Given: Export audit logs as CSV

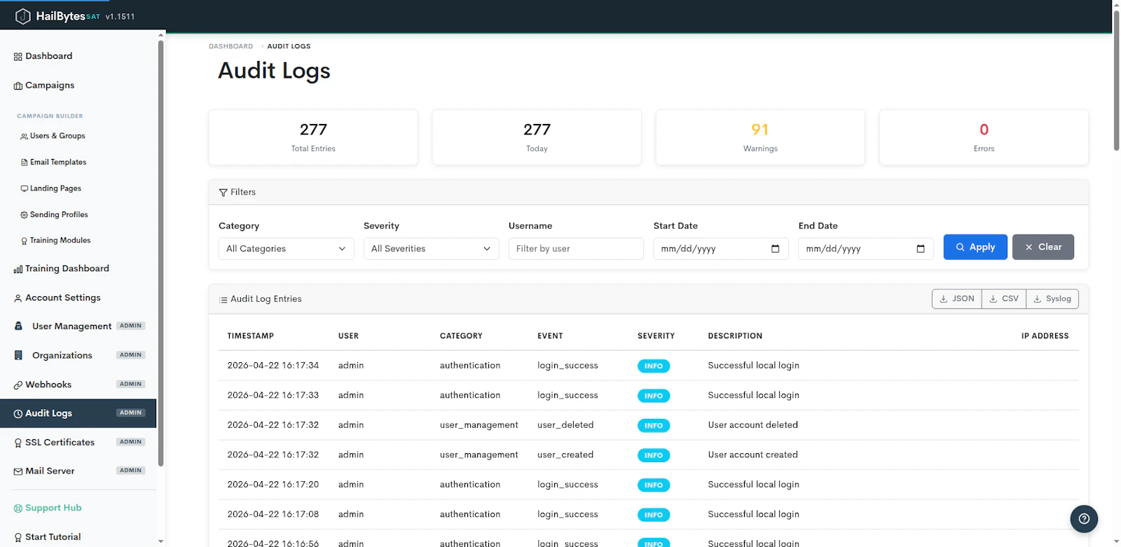Looking at the screenshot, I should coord(1004,299).
